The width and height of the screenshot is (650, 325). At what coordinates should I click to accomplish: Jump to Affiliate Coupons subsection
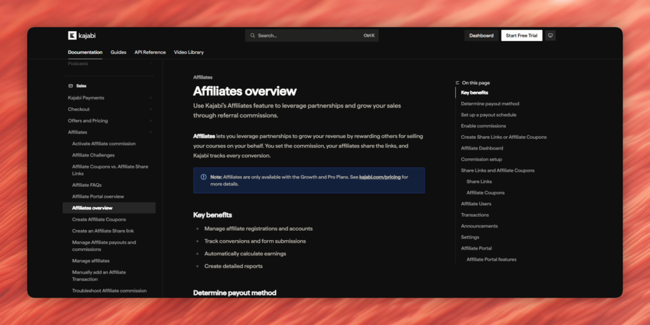coord(486,193)
